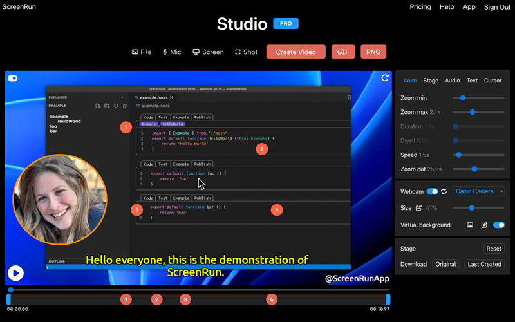Turn off the Virtual background toggle
The height and width of the screenshot is (322, 515).
[x=498, y=225]
